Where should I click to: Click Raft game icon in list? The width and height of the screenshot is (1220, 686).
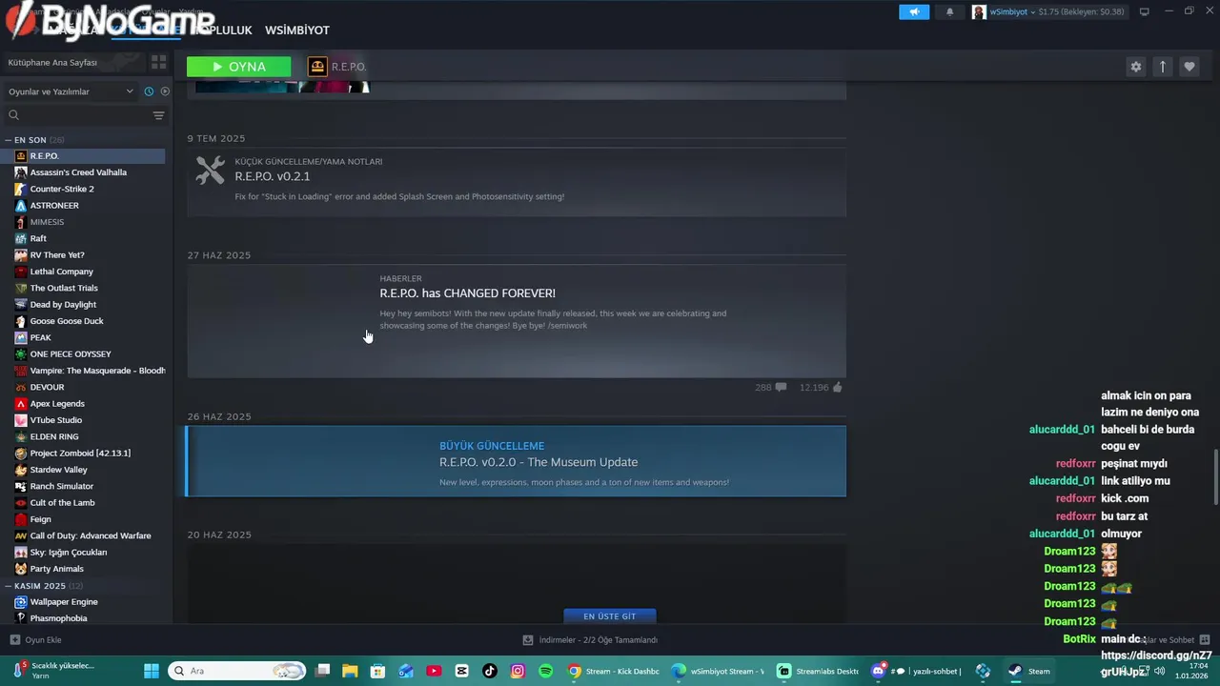pyautogui.click(x=21, y=238)
